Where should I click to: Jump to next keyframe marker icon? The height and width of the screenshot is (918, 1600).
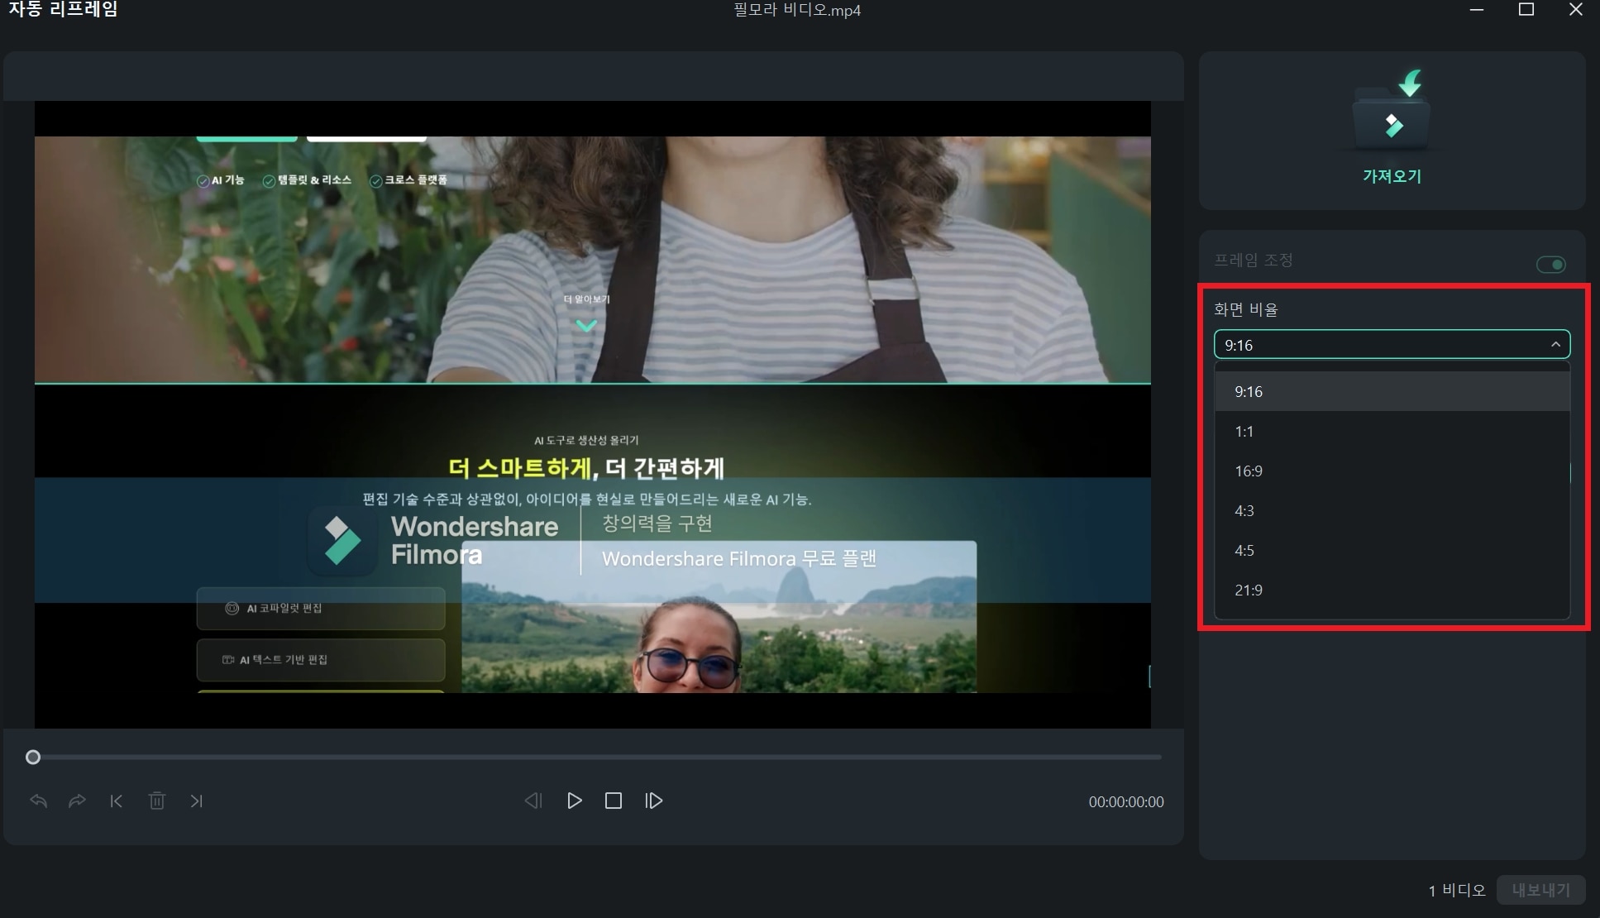(196, 801)
